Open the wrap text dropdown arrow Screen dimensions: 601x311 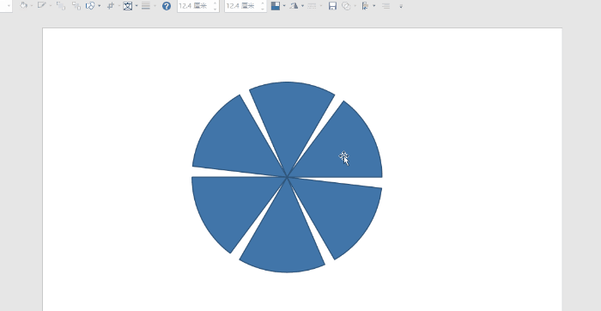coord(137,6)
